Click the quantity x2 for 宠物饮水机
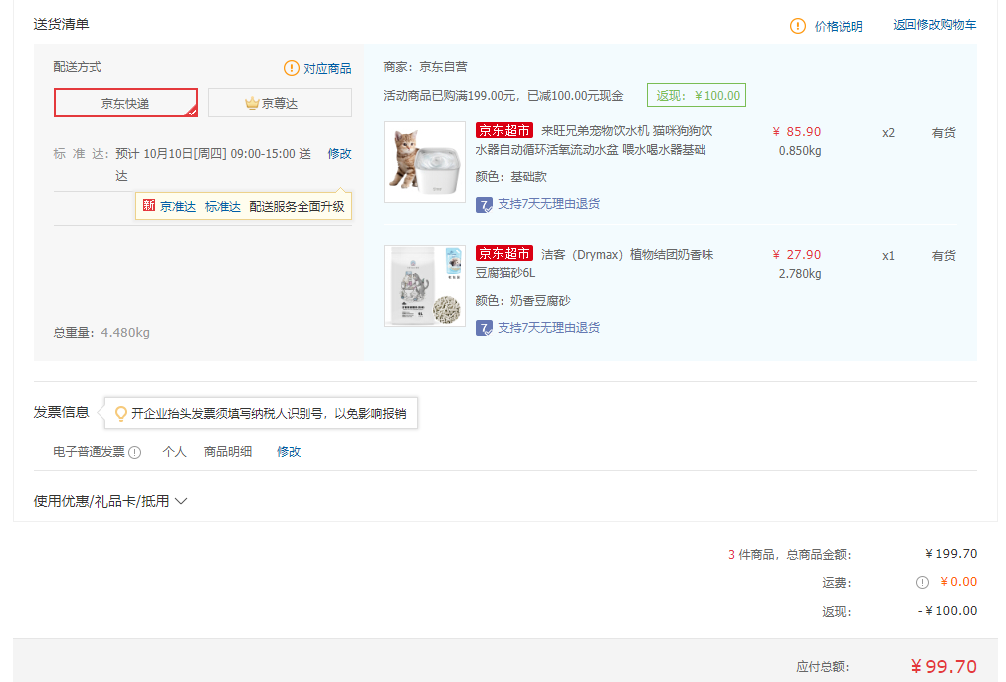 tap(888, 133)
